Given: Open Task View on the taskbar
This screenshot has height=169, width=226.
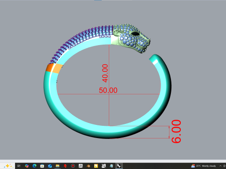Looking at the screenshot, I should (19, 166).
